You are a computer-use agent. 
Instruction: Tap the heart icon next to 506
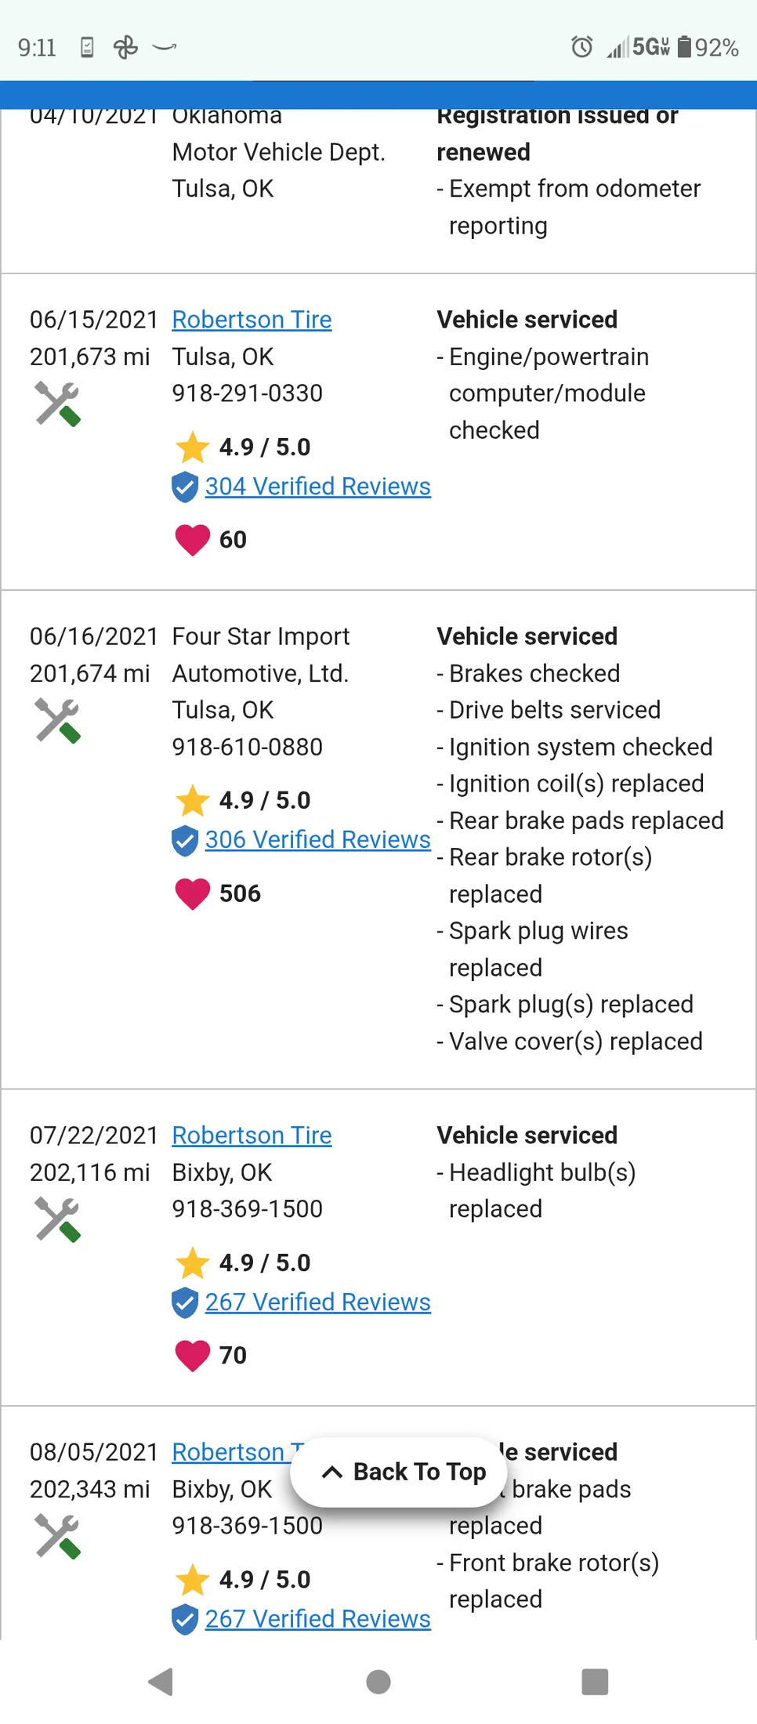192,893
